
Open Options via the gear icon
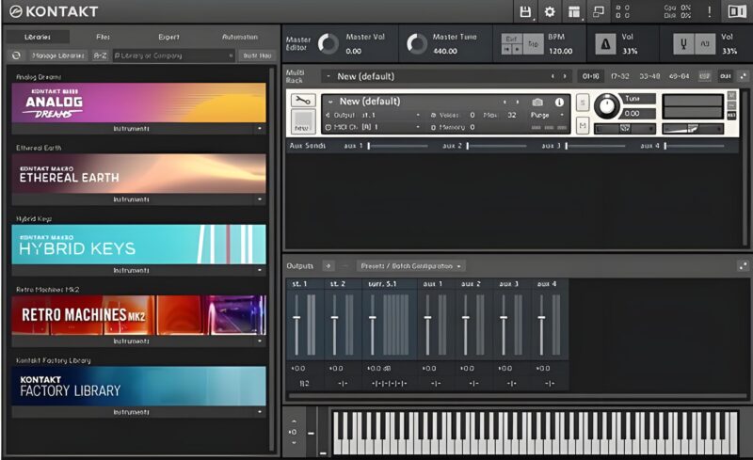coord(550,12)
